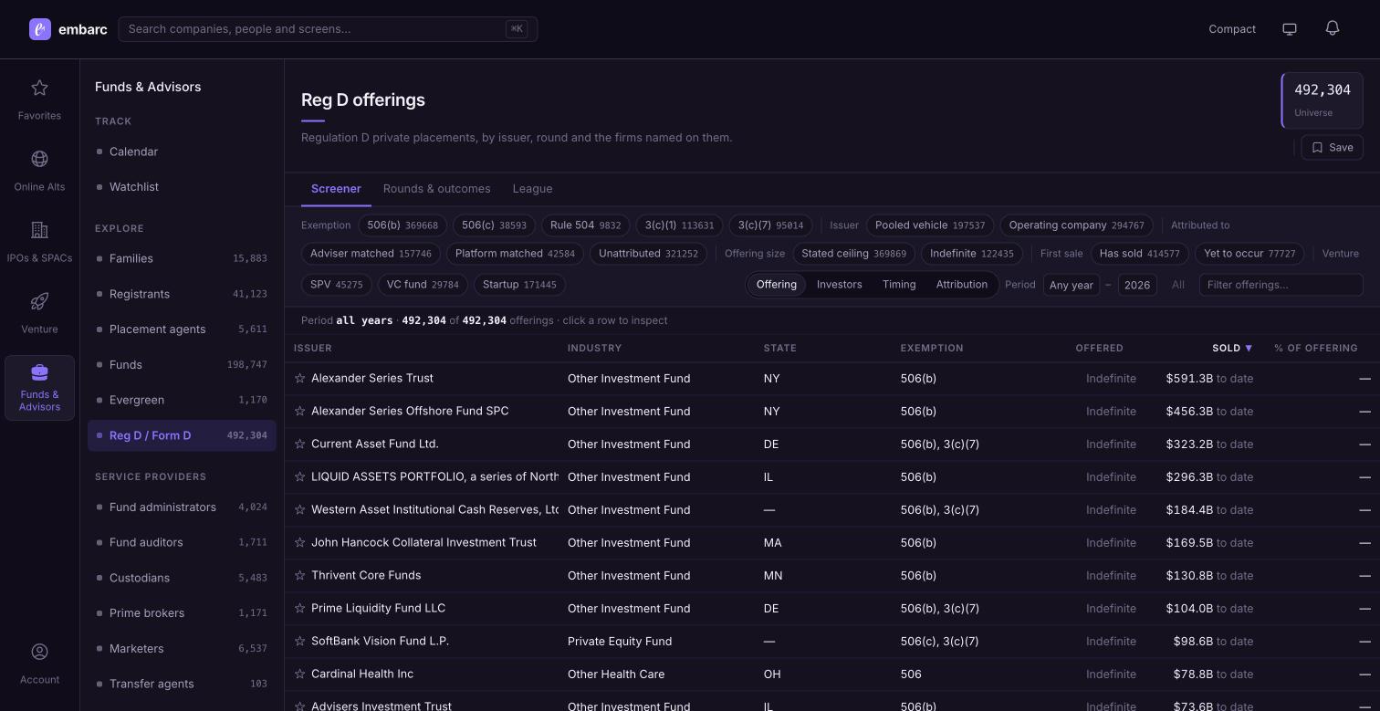The image size is (1380, 711).
Task: Open Venture rocket icon
Action: click(x=39, y=301)
